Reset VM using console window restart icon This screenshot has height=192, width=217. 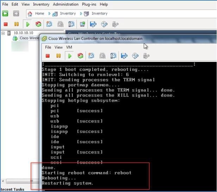pos(80,56)
